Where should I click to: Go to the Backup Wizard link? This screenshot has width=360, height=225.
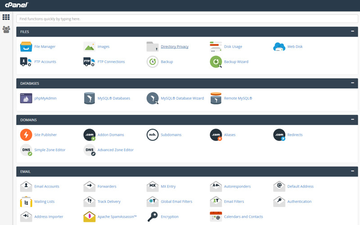tap(236, 62)
